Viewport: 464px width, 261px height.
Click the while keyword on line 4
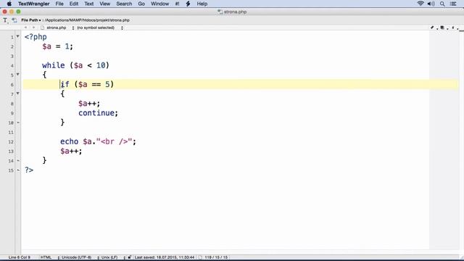click(53, 65)
